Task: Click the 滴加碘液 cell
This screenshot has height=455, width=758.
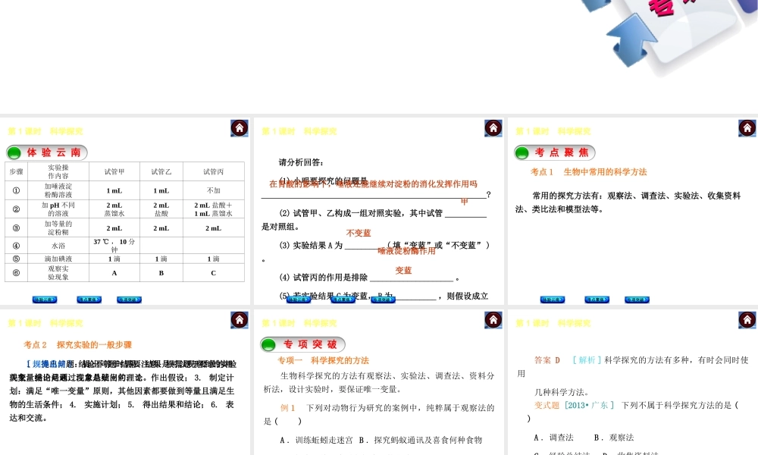Action: 58,259
